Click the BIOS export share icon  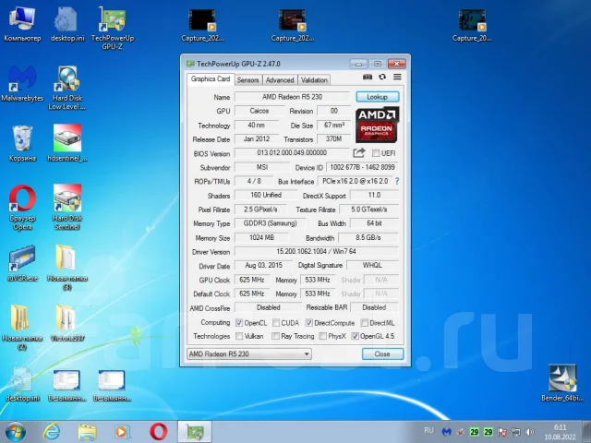point(359,153)
